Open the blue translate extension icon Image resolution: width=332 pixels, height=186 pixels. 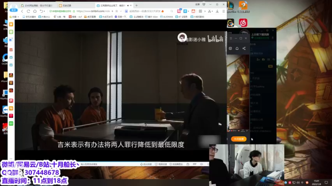click(185, 11)
